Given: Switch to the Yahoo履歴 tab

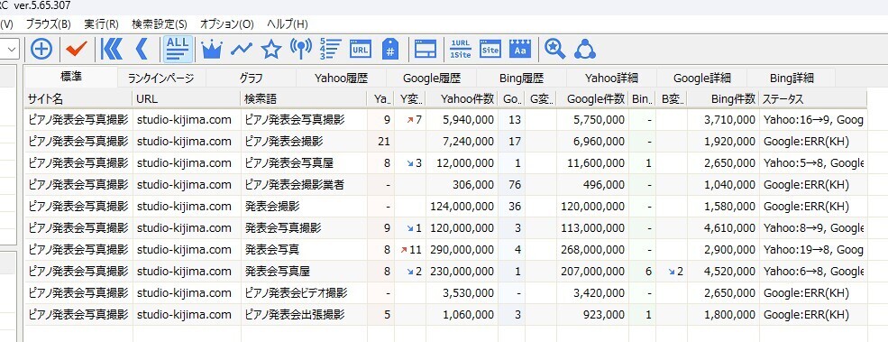Looking at the screenshot, I should [342, 79].
